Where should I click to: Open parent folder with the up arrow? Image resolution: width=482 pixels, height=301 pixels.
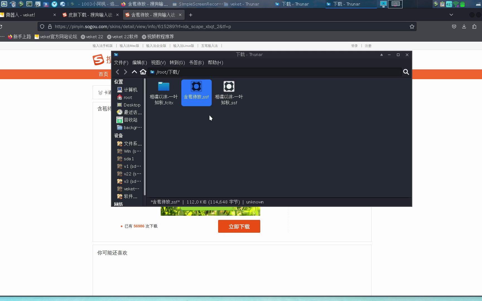click(x=134, y=72)
